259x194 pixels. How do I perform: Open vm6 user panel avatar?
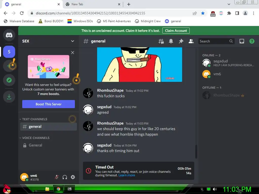[24, 177]
